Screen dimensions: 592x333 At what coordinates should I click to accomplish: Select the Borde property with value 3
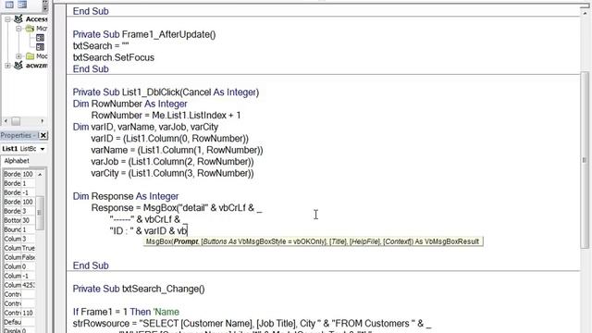[x=19, y=211]
